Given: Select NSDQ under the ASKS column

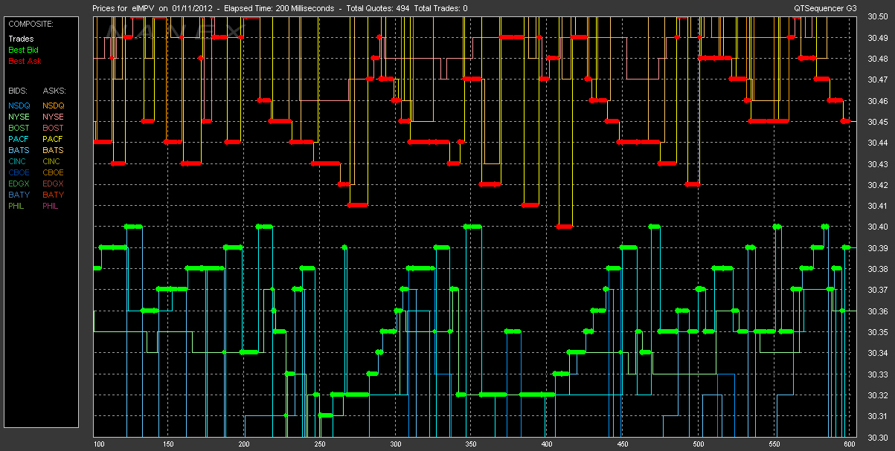Looking at the screenshot, I should click(x=54, y=106).
